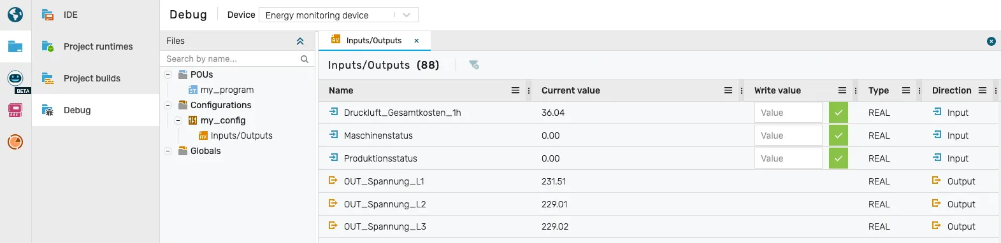The image size is (1001, 243).
Task: Collapse the Configurations tree node
Action: click(168, 105)
